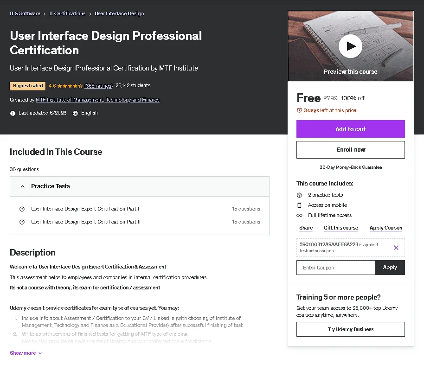Click the Training 5 or more people heading

pyautogui.click(x=339, y=297)
